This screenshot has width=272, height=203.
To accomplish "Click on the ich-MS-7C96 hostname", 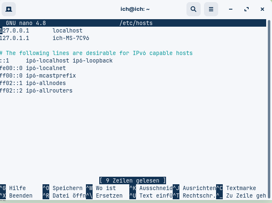I will pos(71,38).
